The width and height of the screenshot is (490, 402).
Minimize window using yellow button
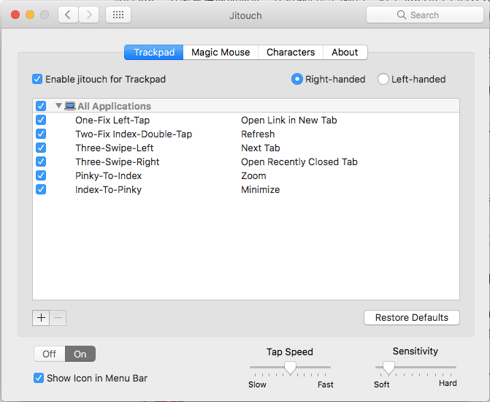30,15
